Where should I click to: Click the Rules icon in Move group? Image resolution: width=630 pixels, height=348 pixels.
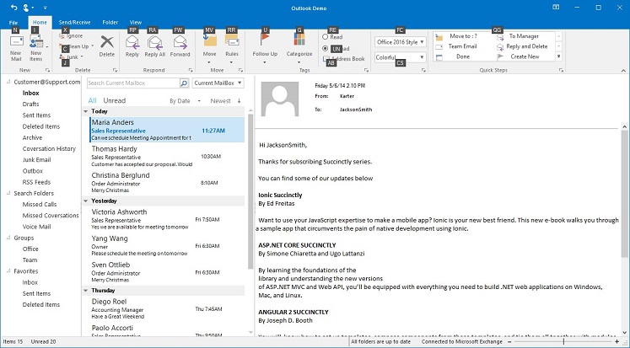[x=232, y=41]
